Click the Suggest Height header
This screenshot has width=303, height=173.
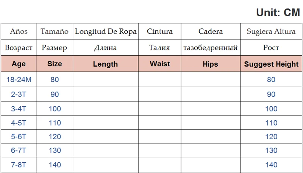tap(271, 64)
